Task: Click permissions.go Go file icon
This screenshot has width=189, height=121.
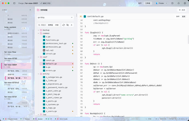Action: [x=44, y=47]
